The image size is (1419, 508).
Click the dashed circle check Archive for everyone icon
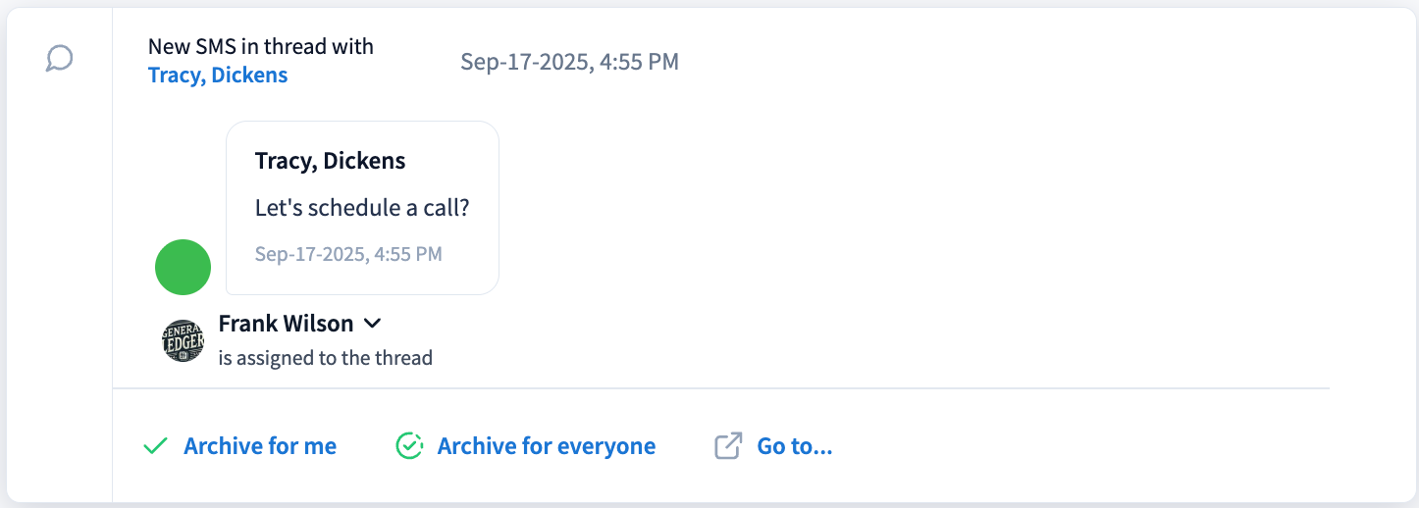click(409, 446)
